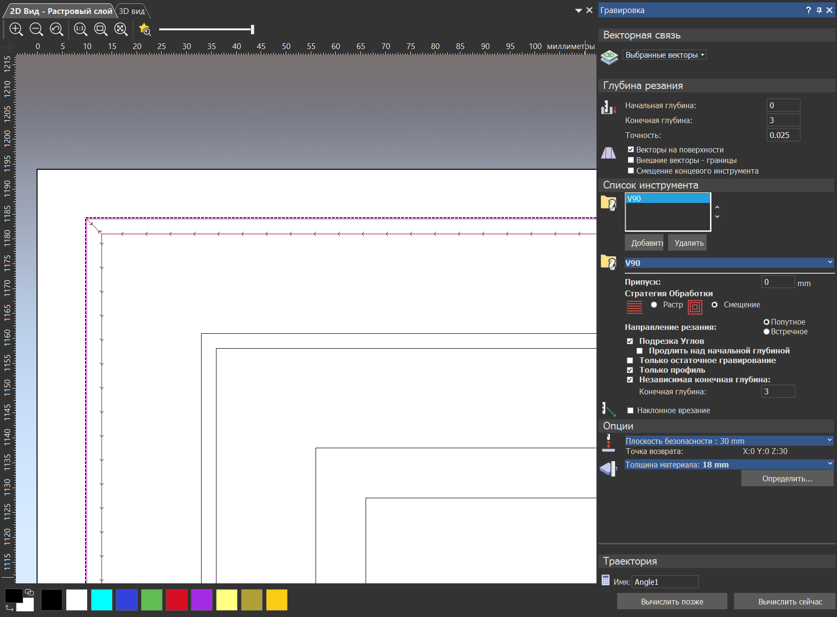Click the layers icon for vector association
837x617 pixels.
click(x=609, y=57)
